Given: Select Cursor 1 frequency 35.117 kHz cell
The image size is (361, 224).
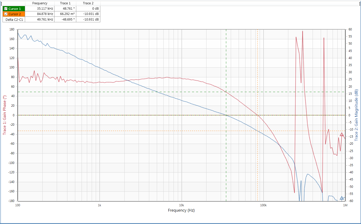Looking at the screenshot, I should (40, 9).
